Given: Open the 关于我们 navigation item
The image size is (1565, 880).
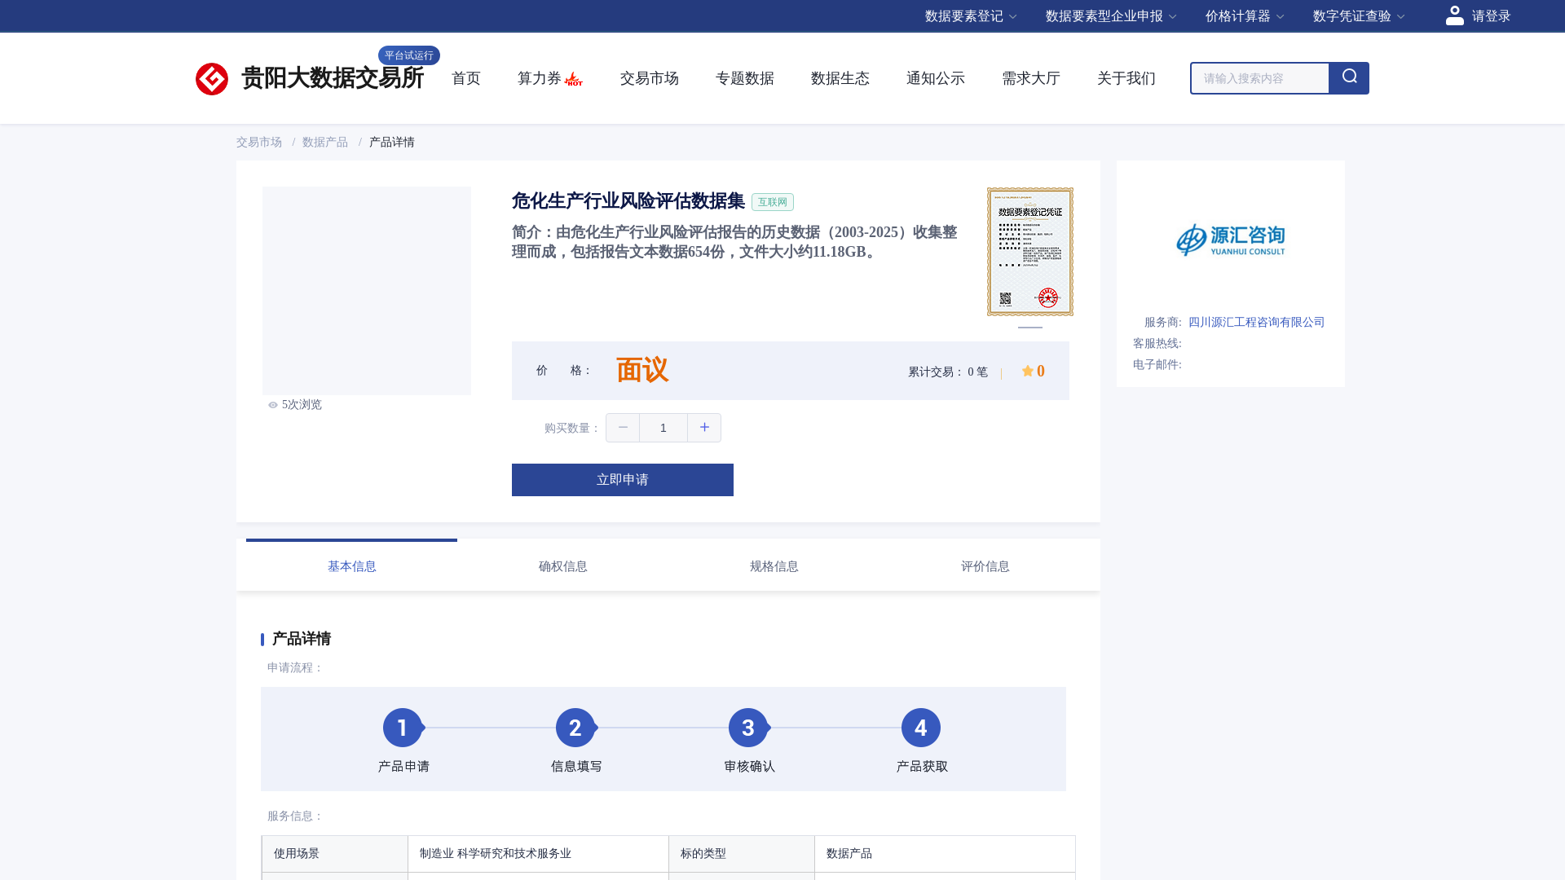Looking at the screenshot, I should click(1126, 78).
